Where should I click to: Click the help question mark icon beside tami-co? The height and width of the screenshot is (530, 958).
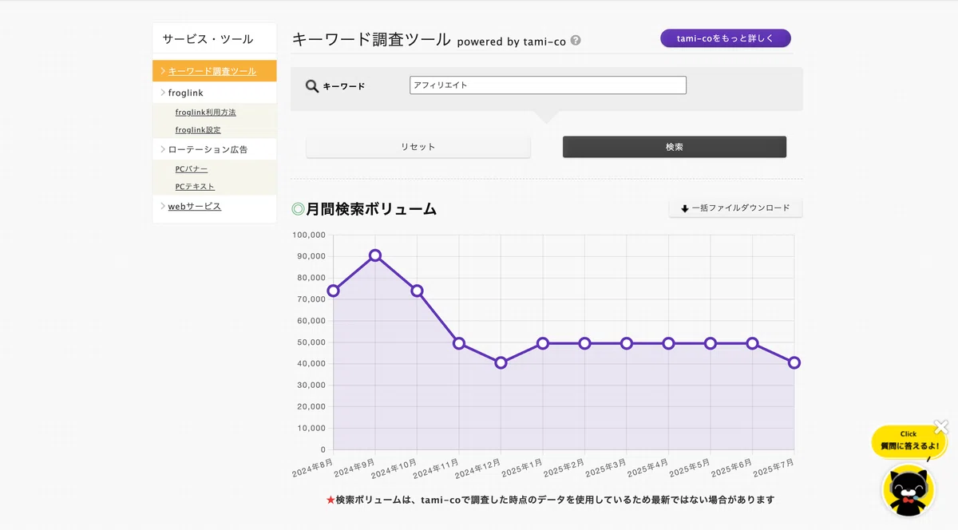point(576,41)
